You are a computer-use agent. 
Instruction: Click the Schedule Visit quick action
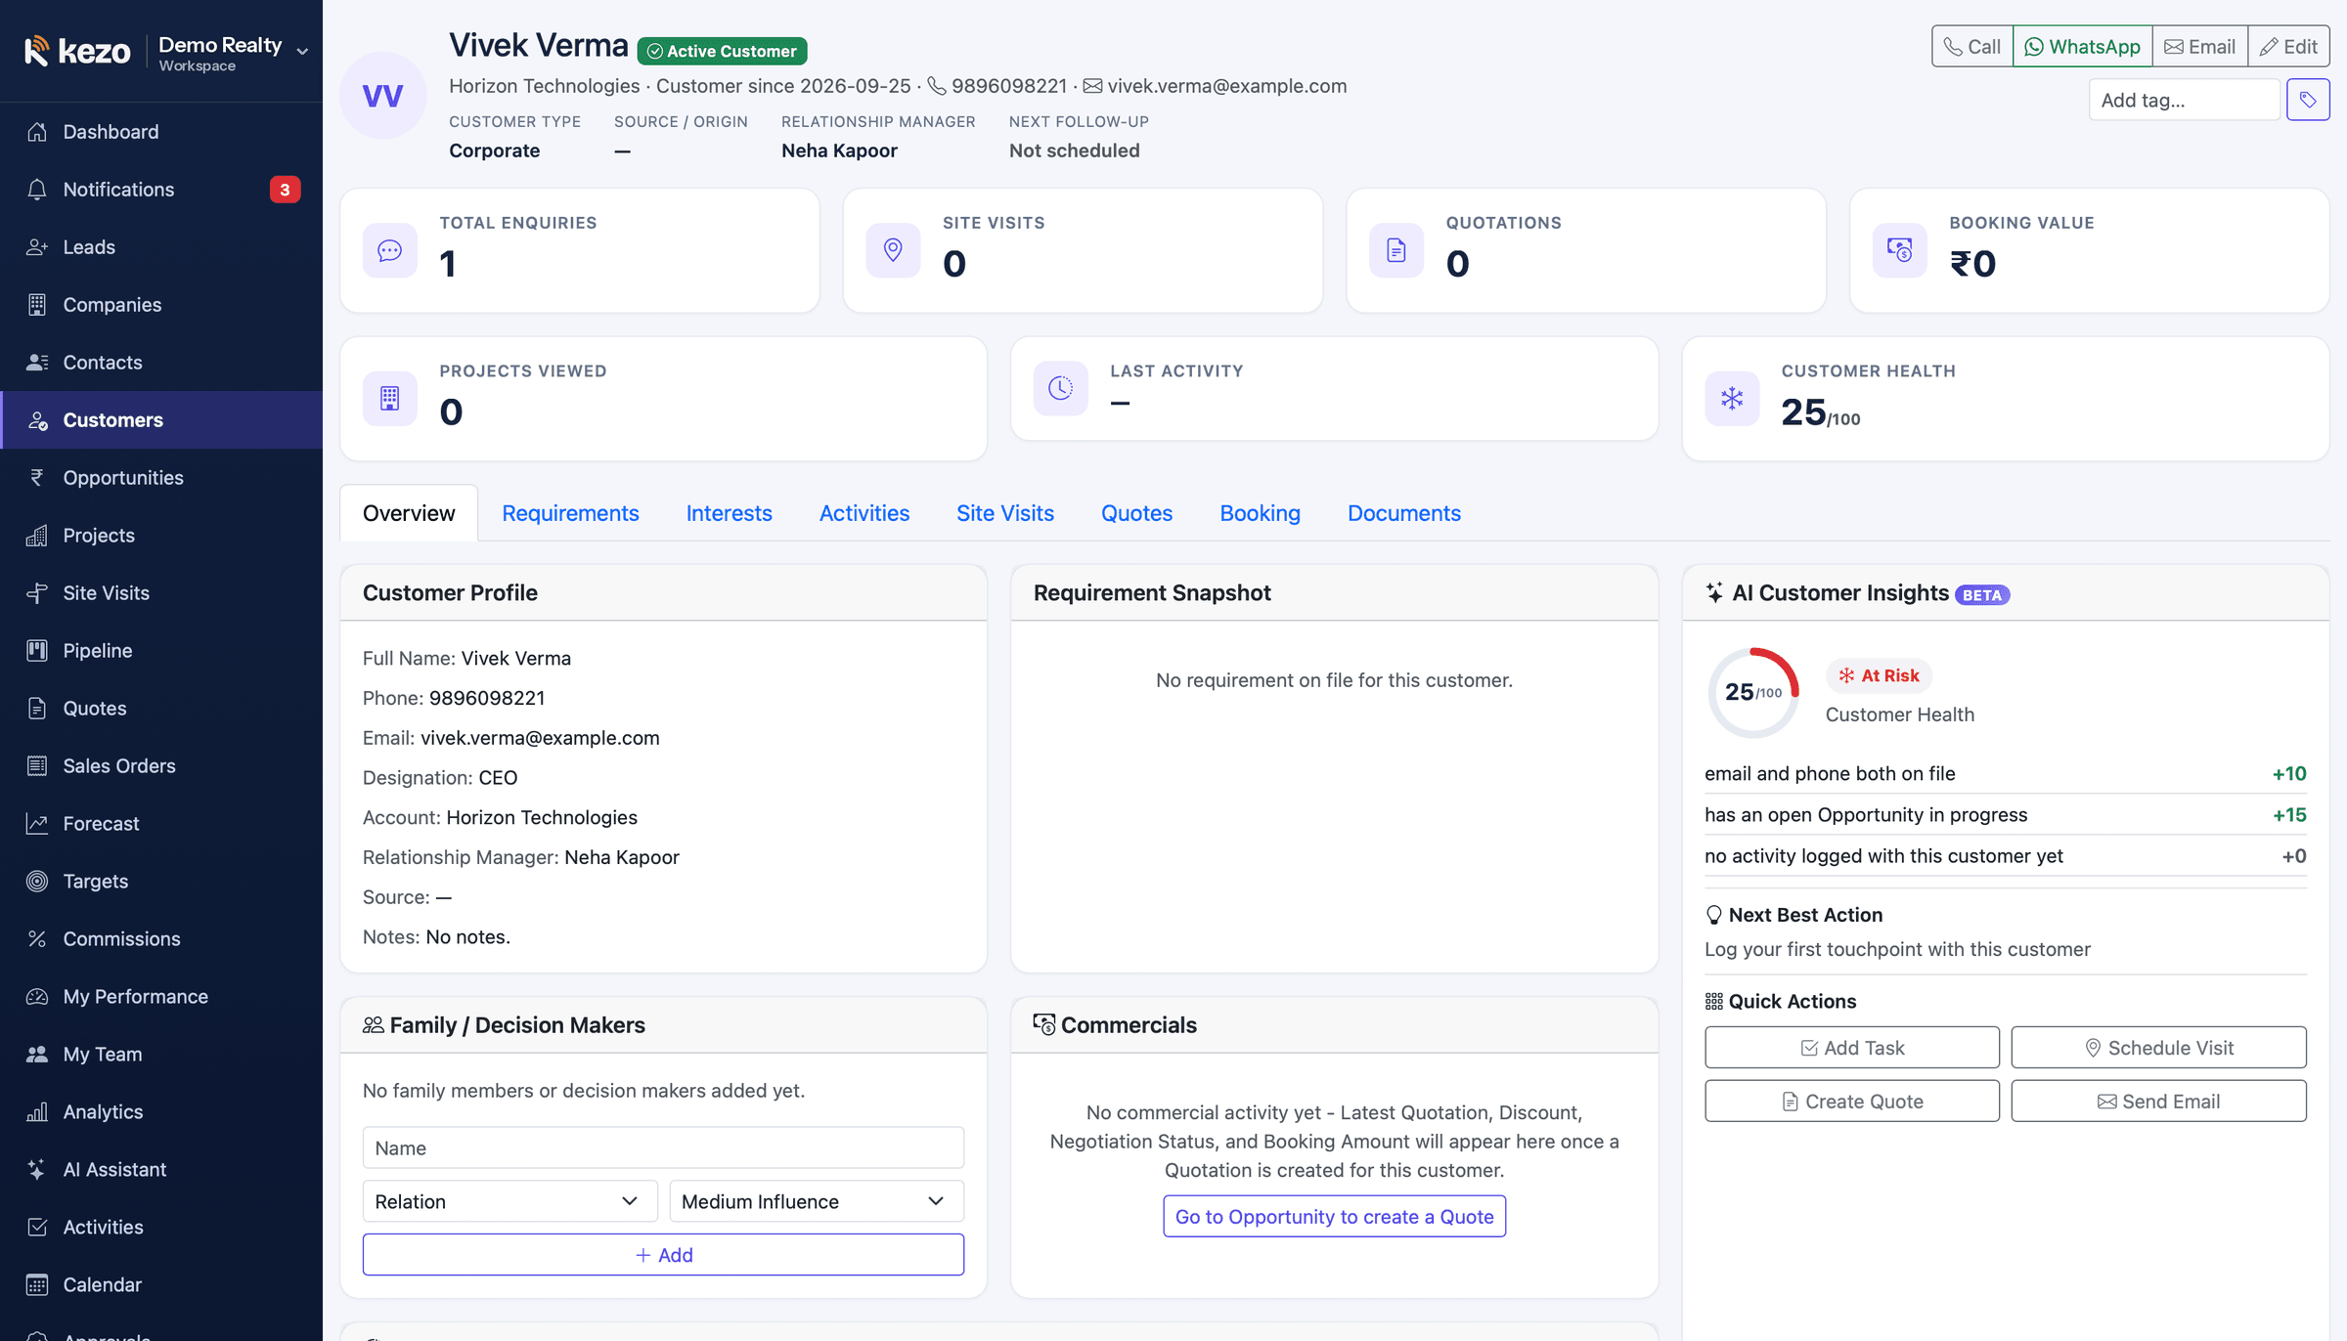click(x=2158, y=1048)
